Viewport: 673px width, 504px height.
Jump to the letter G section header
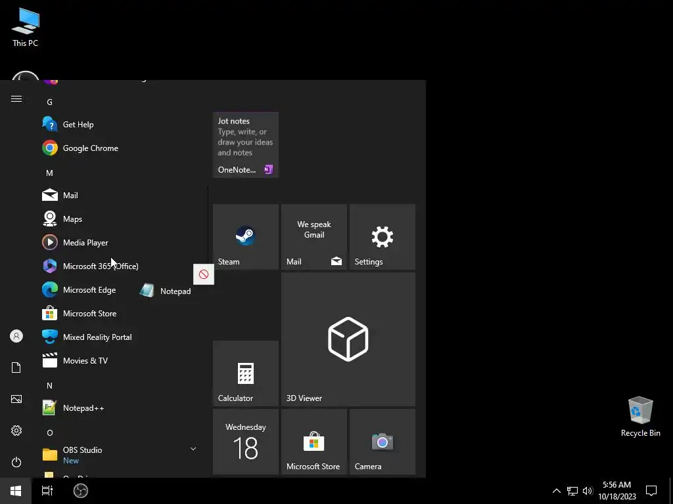(49, 102)
